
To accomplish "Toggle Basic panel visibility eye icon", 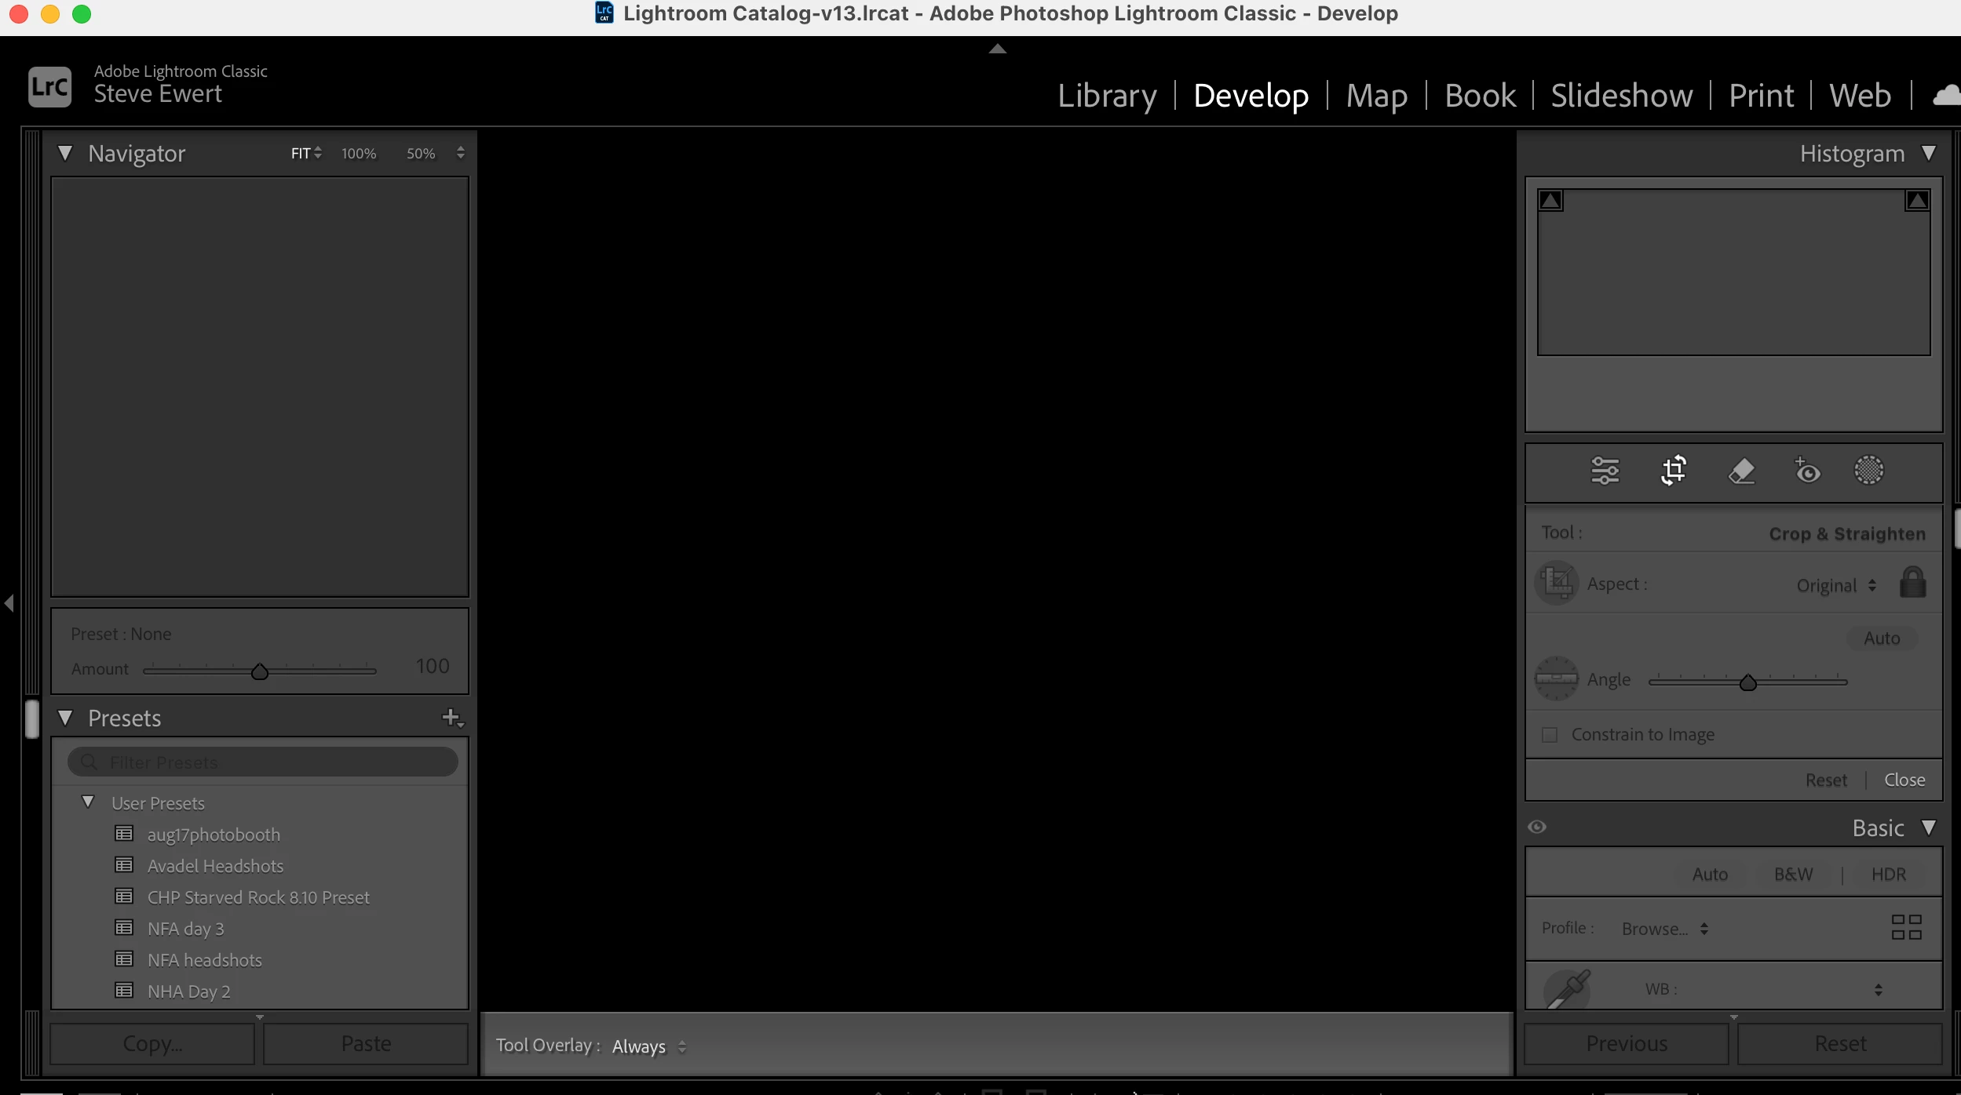I will coord(1537,827).
